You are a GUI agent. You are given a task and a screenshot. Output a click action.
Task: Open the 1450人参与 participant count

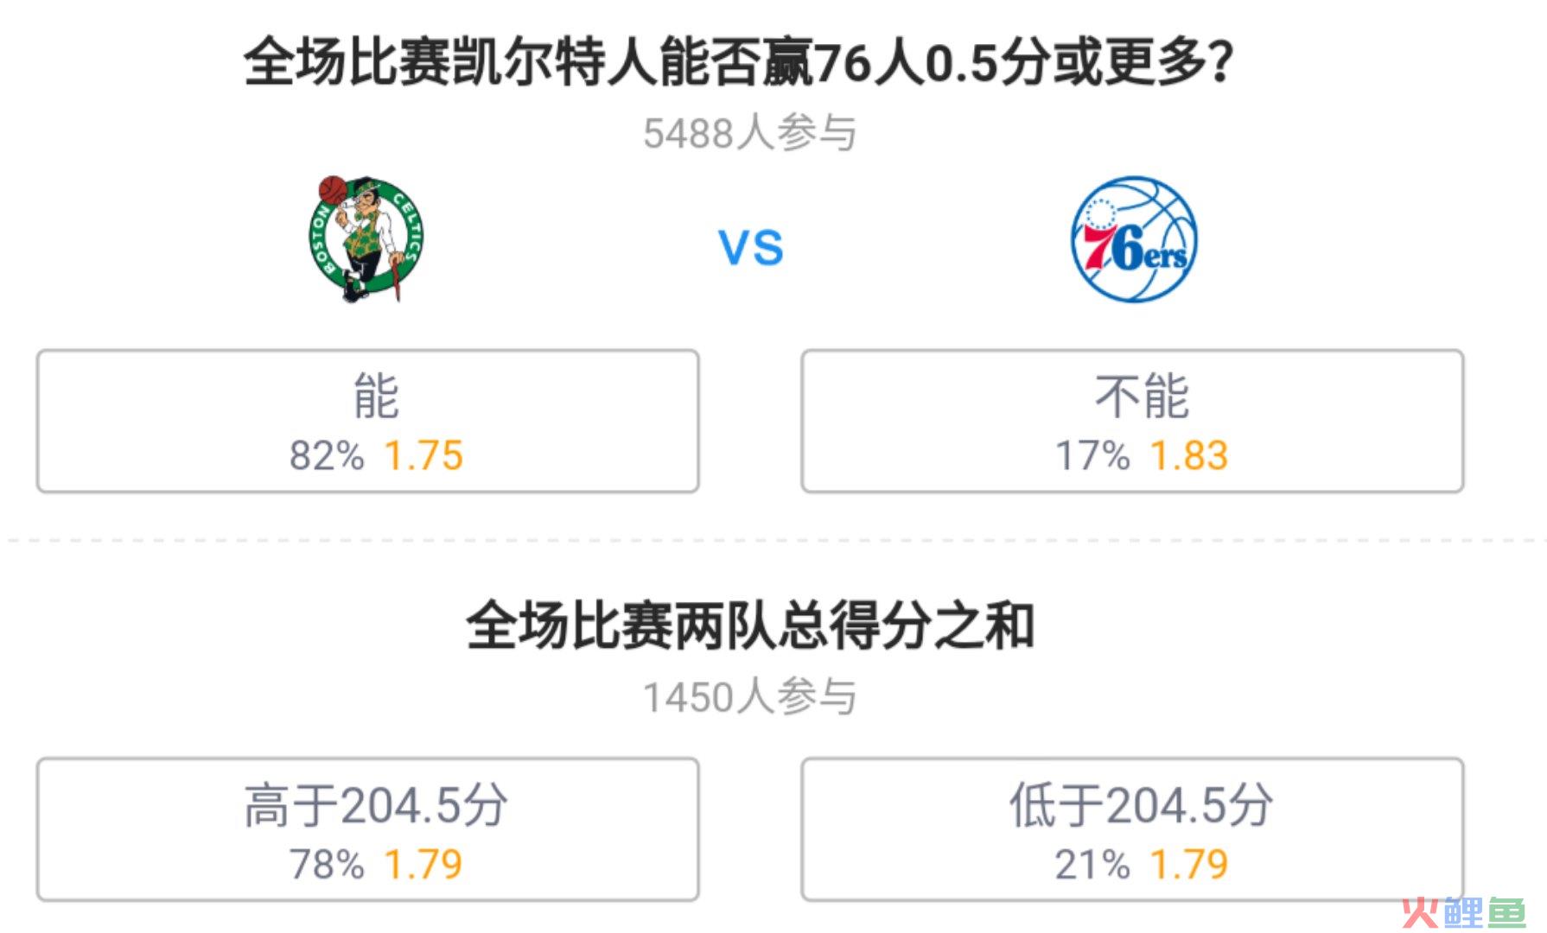(x=749, y=696)
